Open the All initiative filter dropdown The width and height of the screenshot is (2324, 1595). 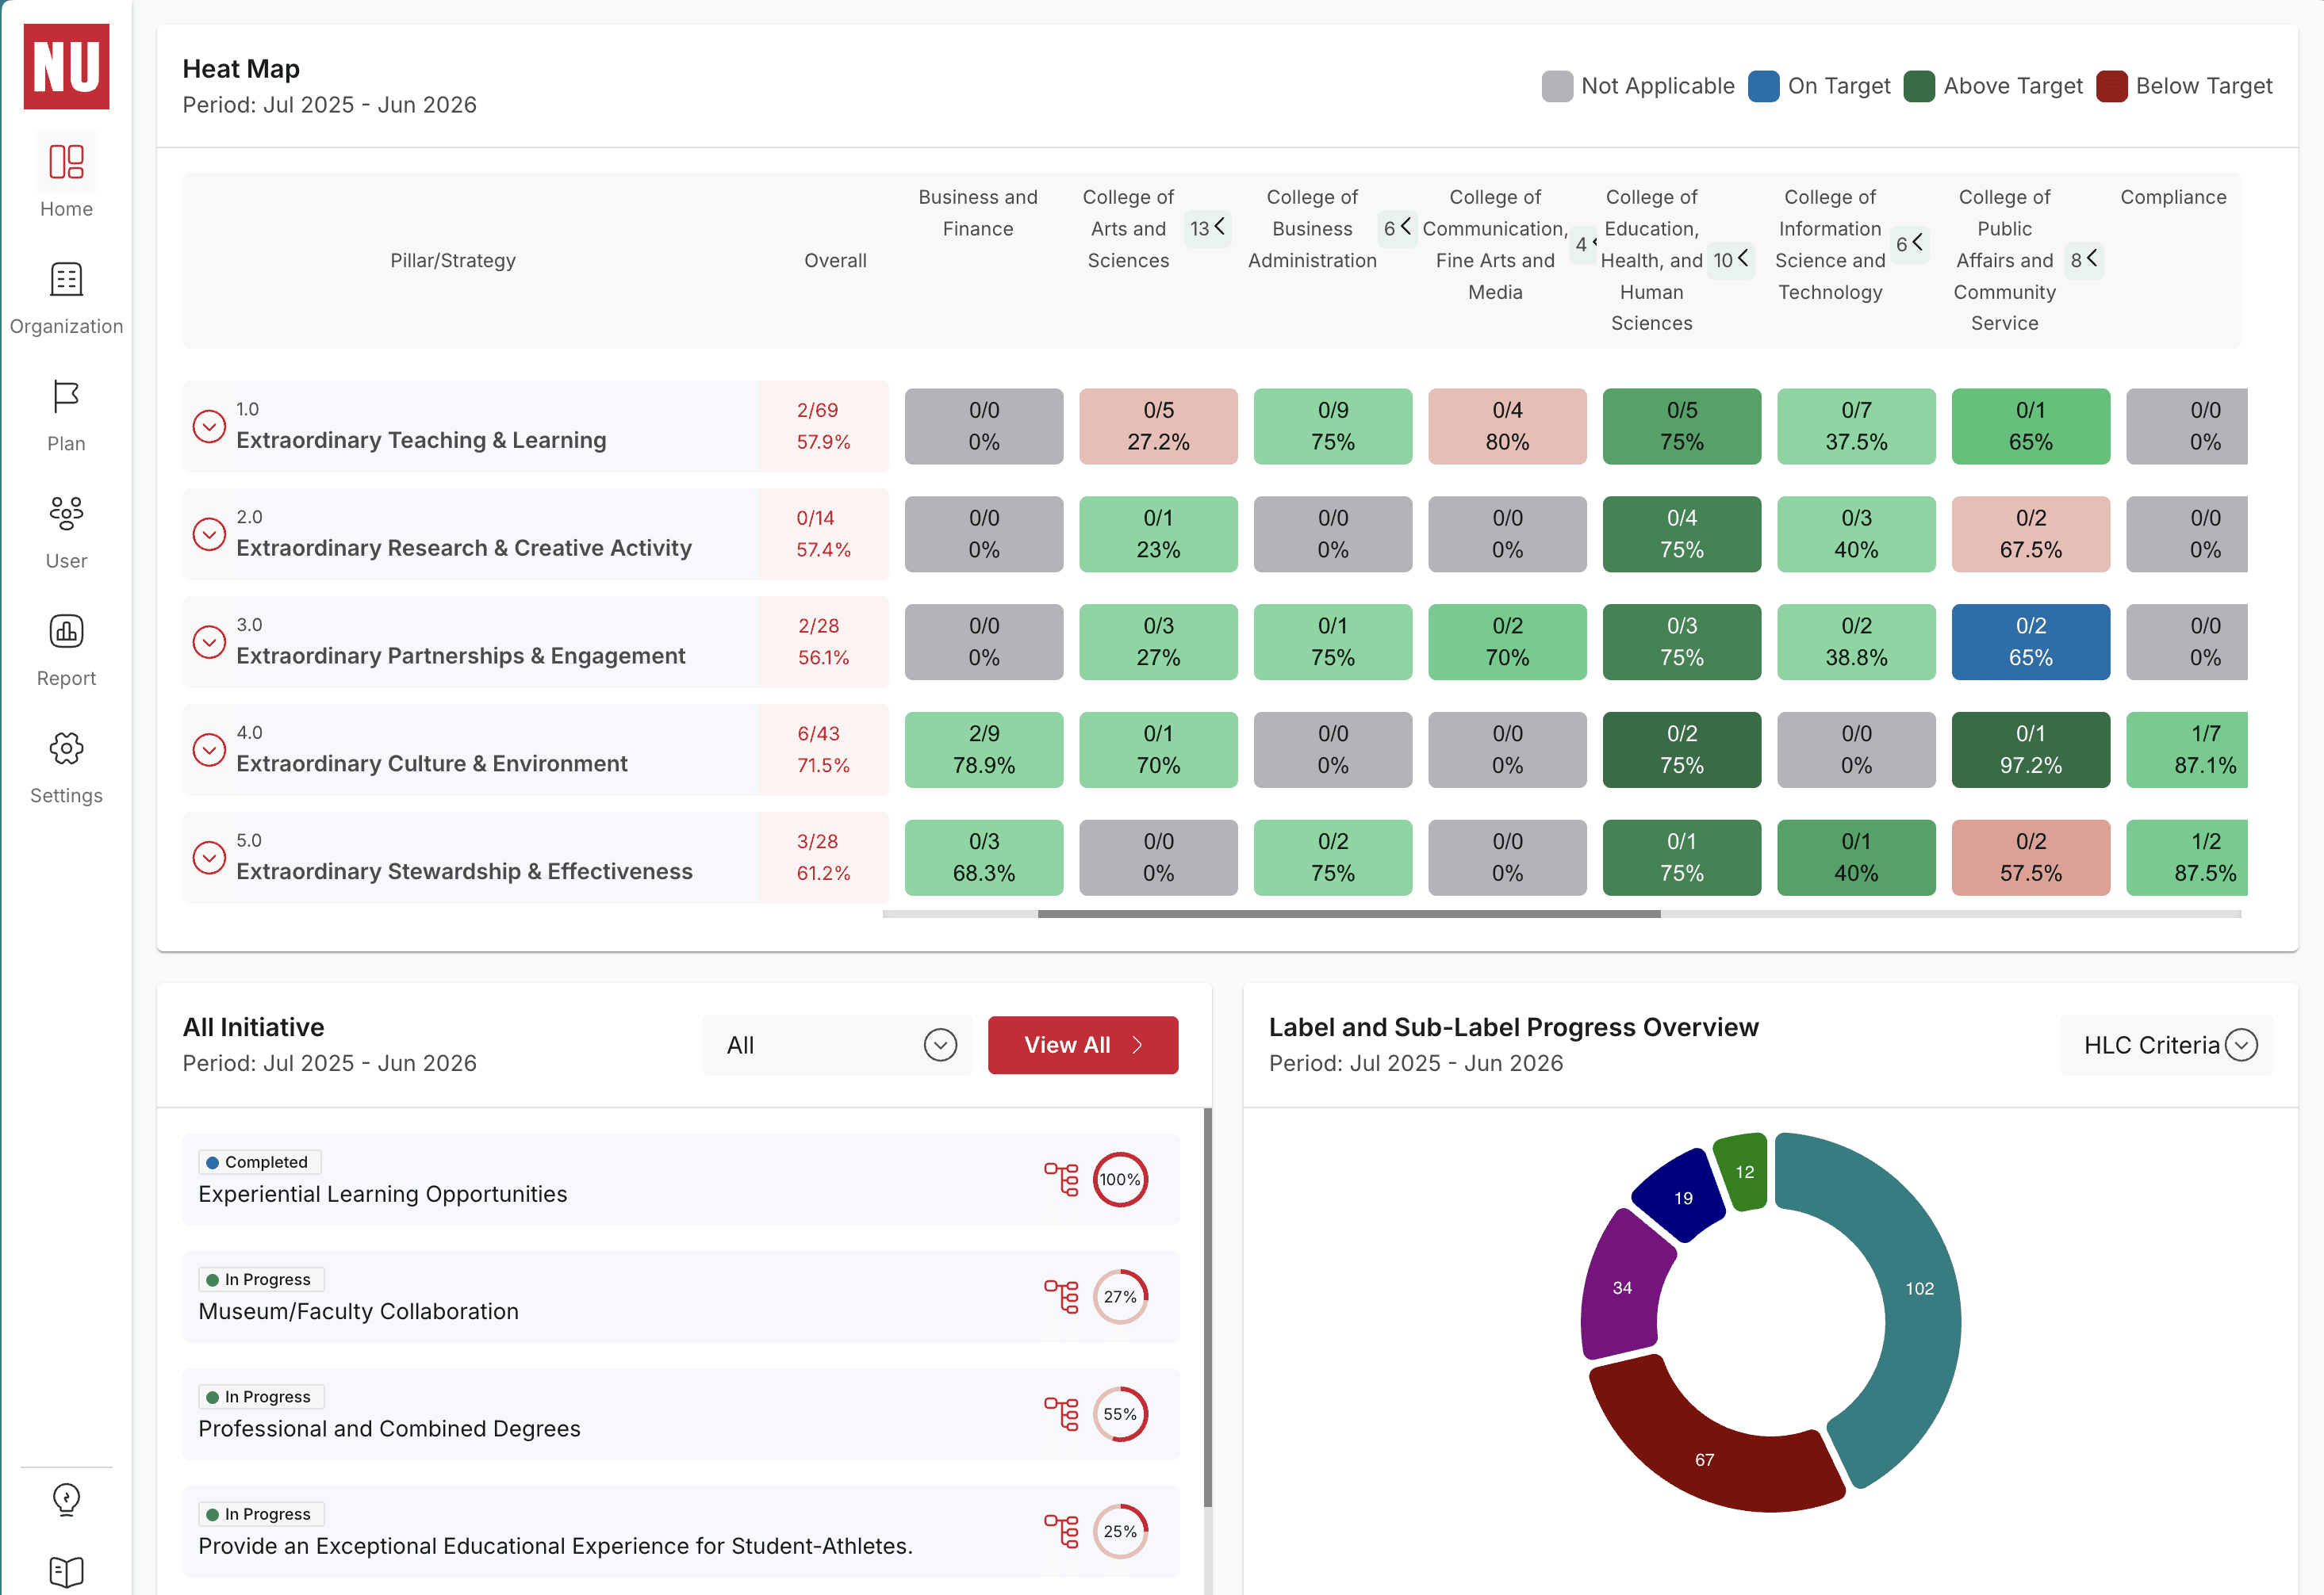click(x=837, y=1046)
